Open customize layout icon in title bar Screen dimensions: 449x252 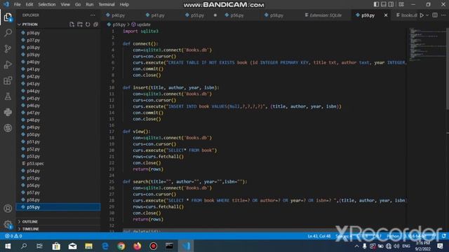pyautogui.click(x=401, y=4)
